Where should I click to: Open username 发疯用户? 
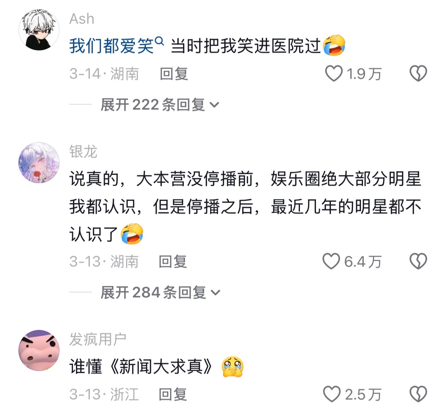coord(98,339)
